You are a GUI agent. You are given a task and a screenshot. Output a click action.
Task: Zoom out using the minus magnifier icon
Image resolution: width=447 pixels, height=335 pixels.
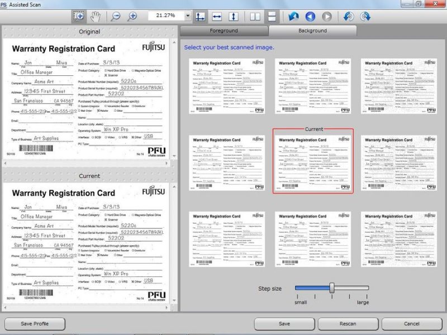pyautogui.click(x=116, y=16)
